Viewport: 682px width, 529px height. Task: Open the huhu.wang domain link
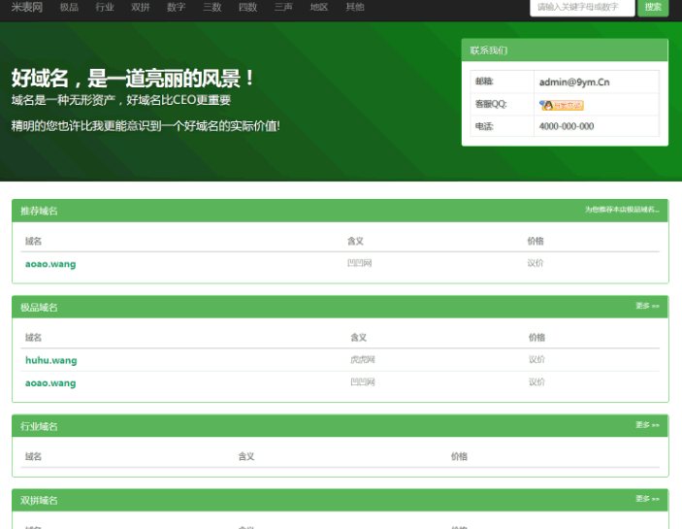pyautogui.click(x=50, y=360)
